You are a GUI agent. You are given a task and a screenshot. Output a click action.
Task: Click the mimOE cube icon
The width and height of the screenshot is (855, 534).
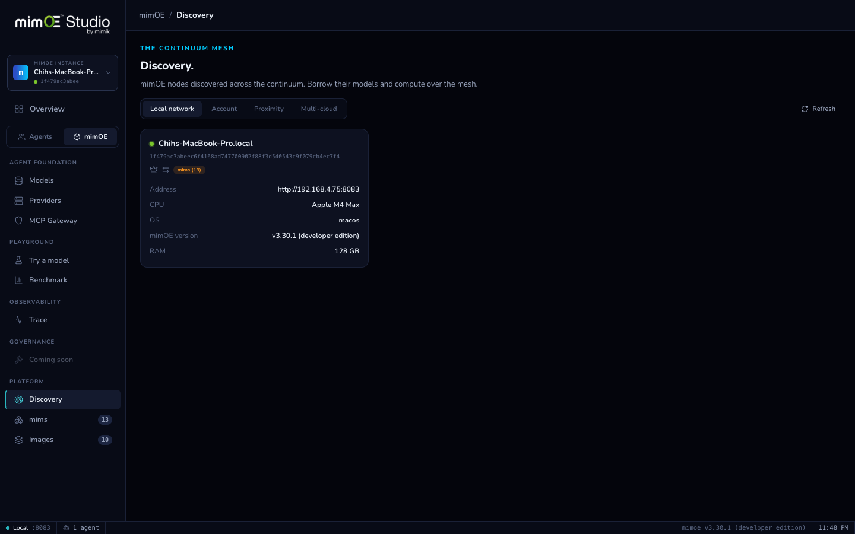77,136
